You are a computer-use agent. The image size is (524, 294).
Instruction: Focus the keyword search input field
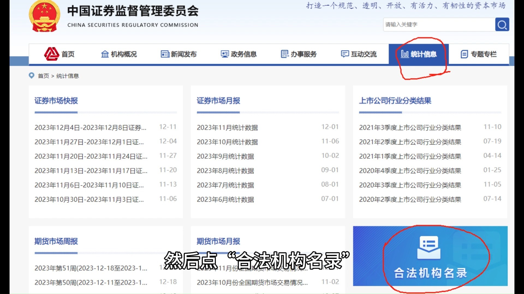coord(439,24)
